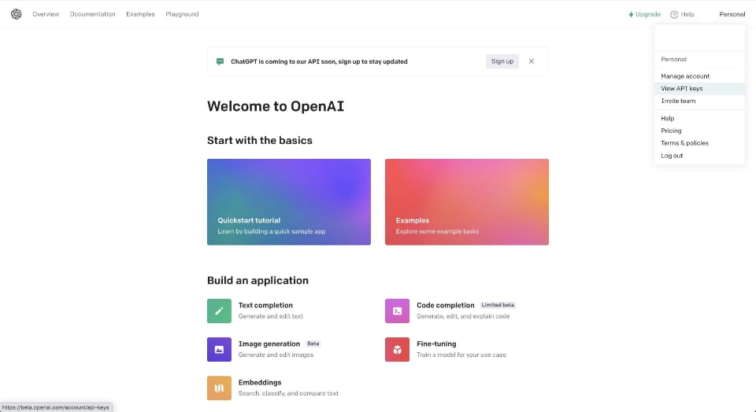The height and width of the screenshot is (412, 756).
Task: Go to the Documentation tab
Action: pyautogui.click(x=92, y=14)
